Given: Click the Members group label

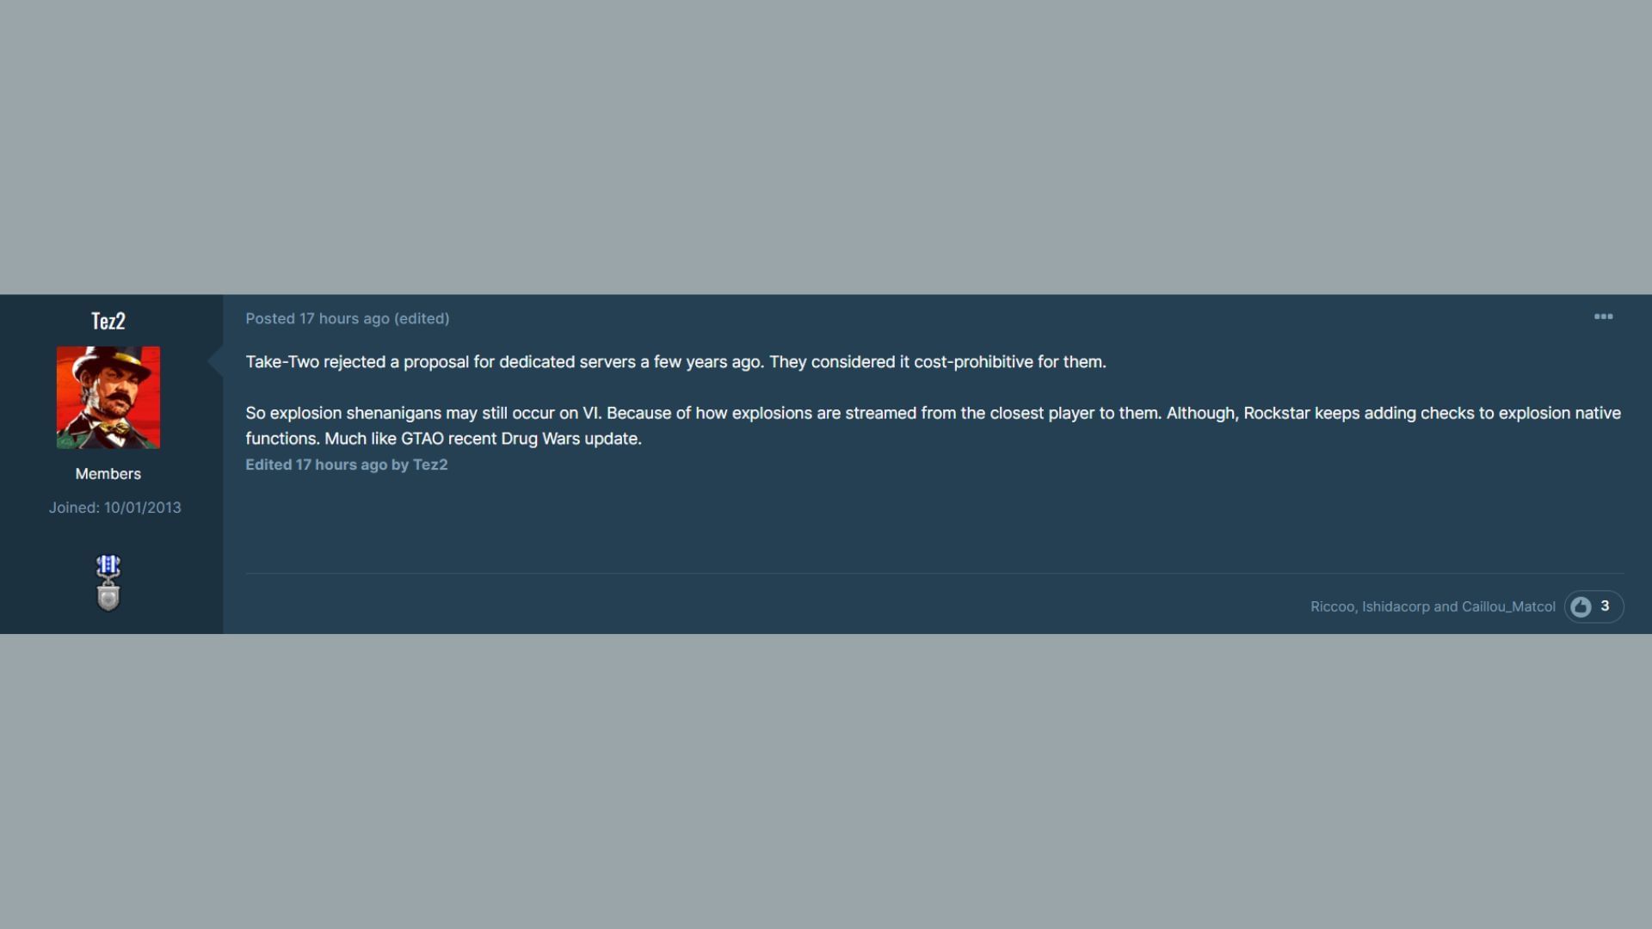Looking at the screenshot, I should [108, 474].
